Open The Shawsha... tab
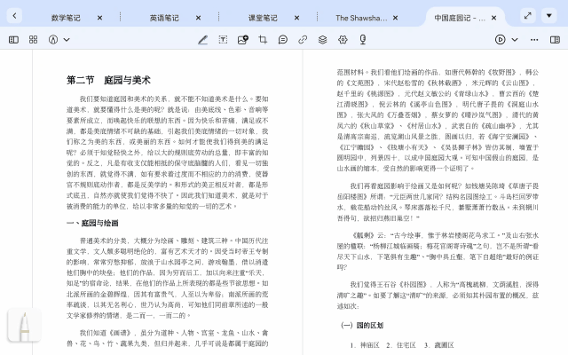Image resolution: width=568 pixels, height=355 pixels. pos(361,18)
